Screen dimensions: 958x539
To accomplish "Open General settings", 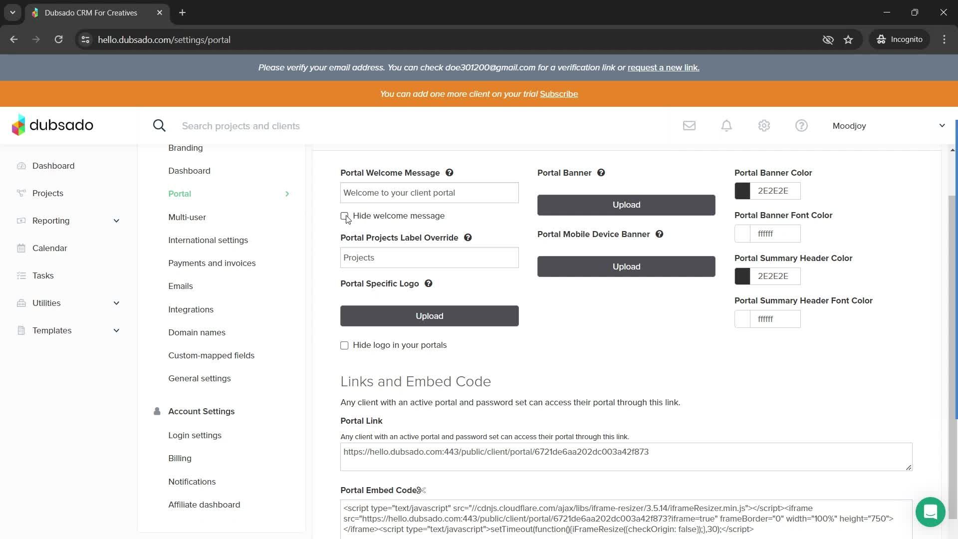I will coord(200,378).
